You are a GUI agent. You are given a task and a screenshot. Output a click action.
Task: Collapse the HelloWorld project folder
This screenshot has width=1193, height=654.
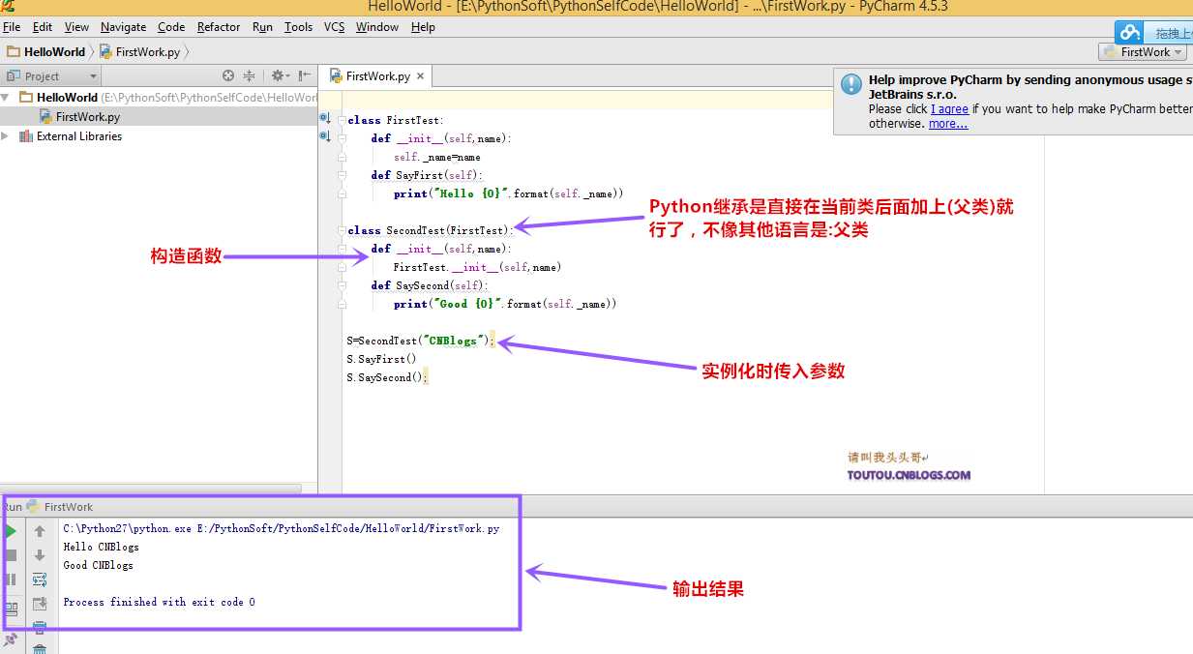pos(6,97)
